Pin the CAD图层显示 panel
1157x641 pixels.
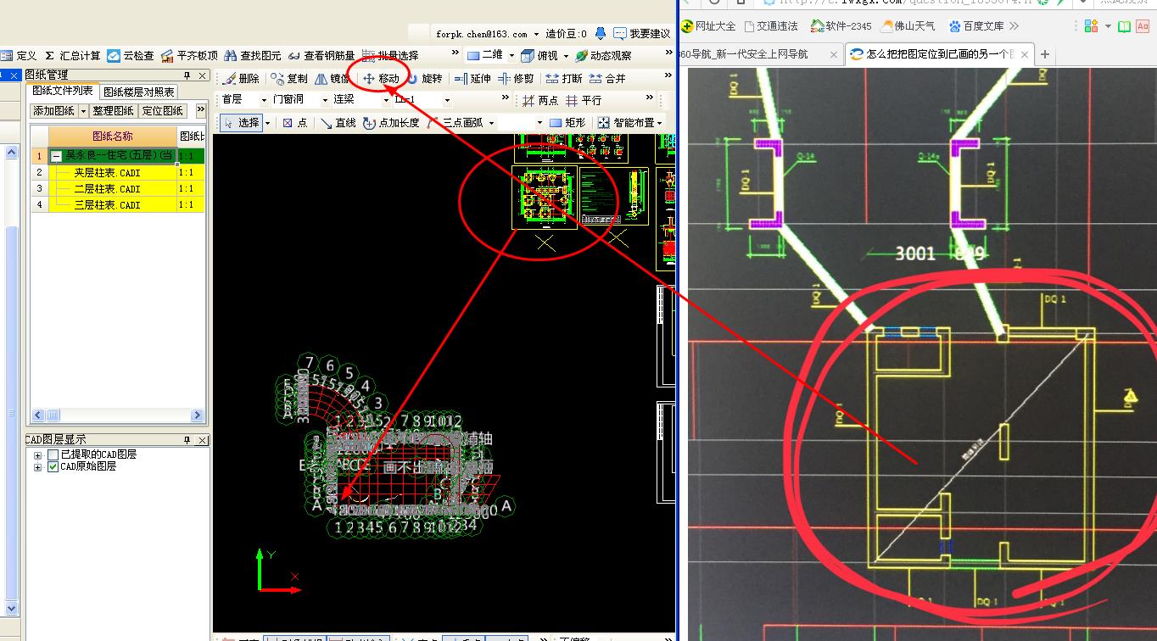coord(187,440)
